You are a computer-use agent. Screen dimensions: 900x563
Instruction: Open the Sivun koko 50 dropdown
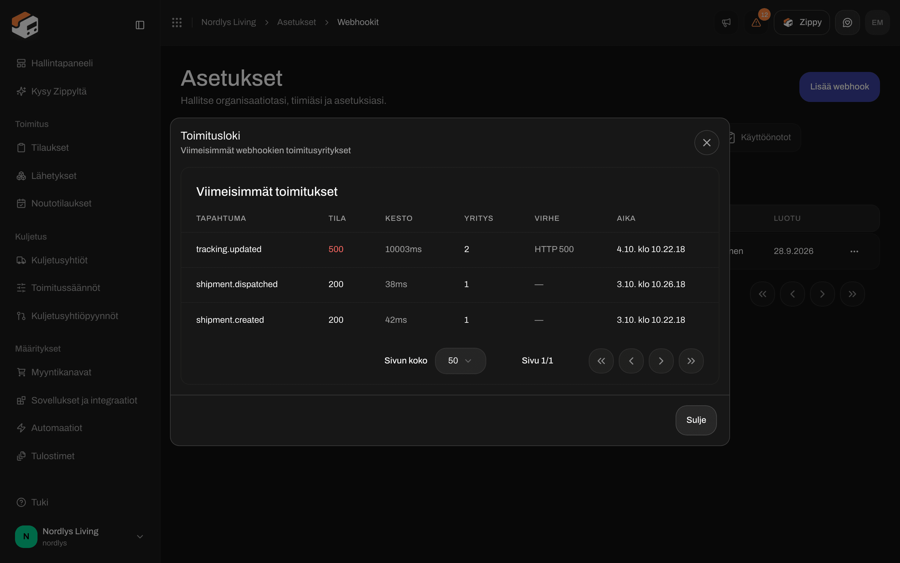click(x=460, y=361)
